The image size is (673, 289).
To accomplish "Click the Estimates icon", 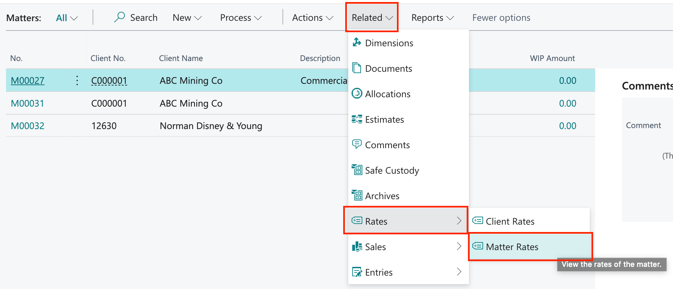I will [x=357, y=119].
